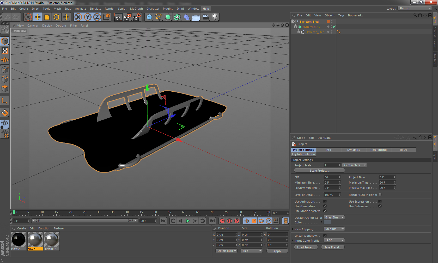The height and width of the screenshot is (263, 438).
Task: Play the animation forward
Action: point(188,221)
